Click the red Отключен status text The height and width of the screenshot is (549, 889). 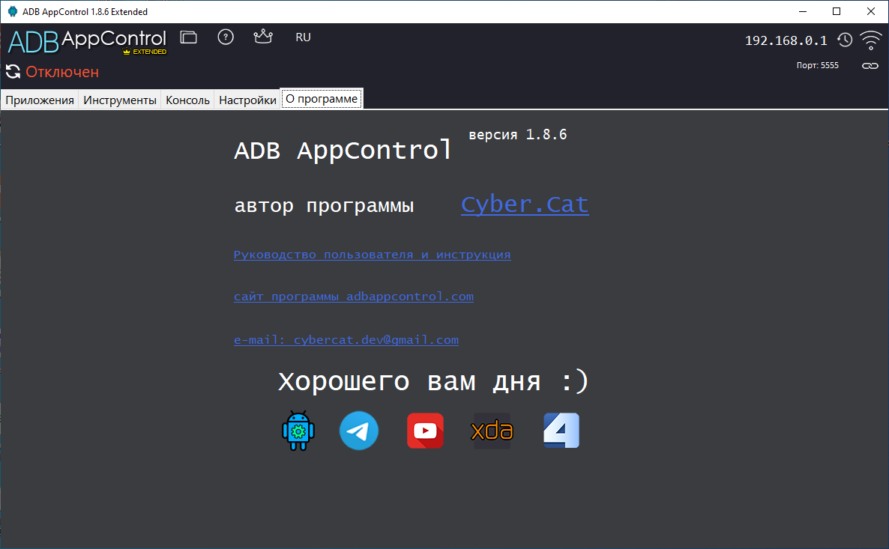(x=62, y=72)
